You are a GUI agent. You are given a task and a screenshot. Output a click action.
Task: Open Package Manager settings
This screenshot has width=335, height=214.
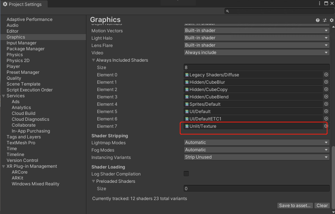coord(25,49)
